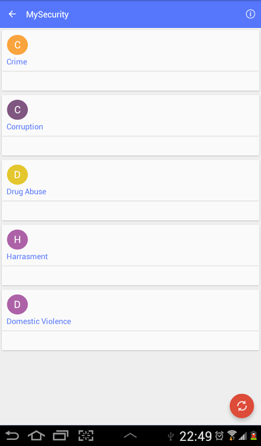Choose the Drug Abuse label
This screenshot has height=446, width=261.
click(26, 192)
